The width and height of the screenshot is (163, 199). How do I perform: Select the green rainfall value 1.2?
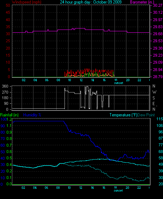[9, 119]
